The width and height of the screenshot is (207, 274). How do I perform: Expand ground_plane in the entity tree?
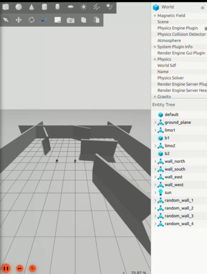click(155, 122)
